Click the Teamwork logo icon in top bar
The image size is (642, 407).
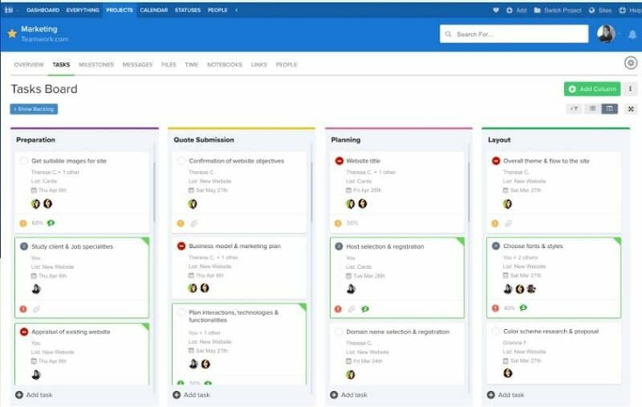click(9, 10)
